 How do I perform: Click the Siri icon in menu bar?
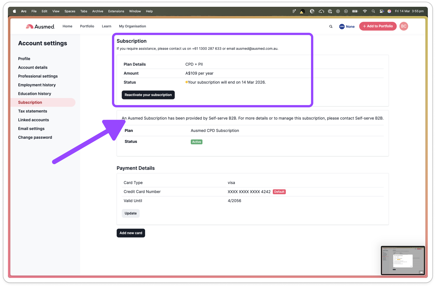click(x=389, y=11)
